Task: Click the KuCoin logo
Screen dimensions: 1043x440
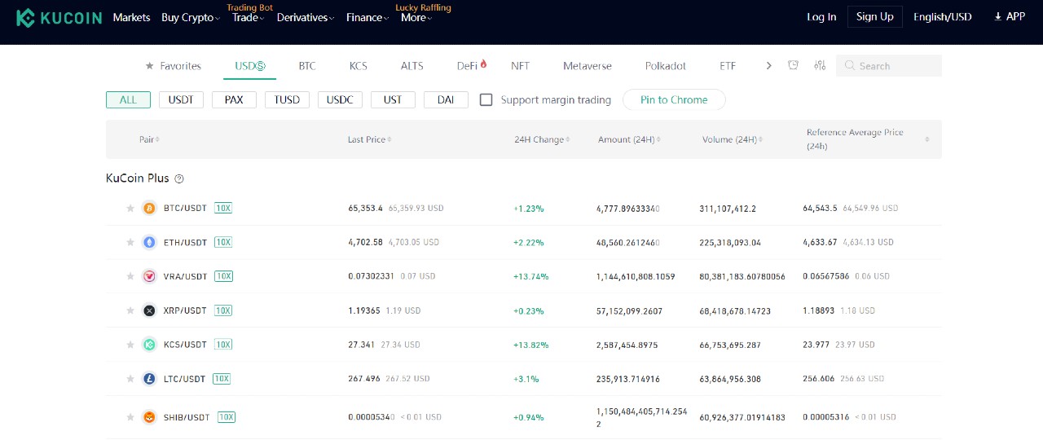Action: point(59,17)
